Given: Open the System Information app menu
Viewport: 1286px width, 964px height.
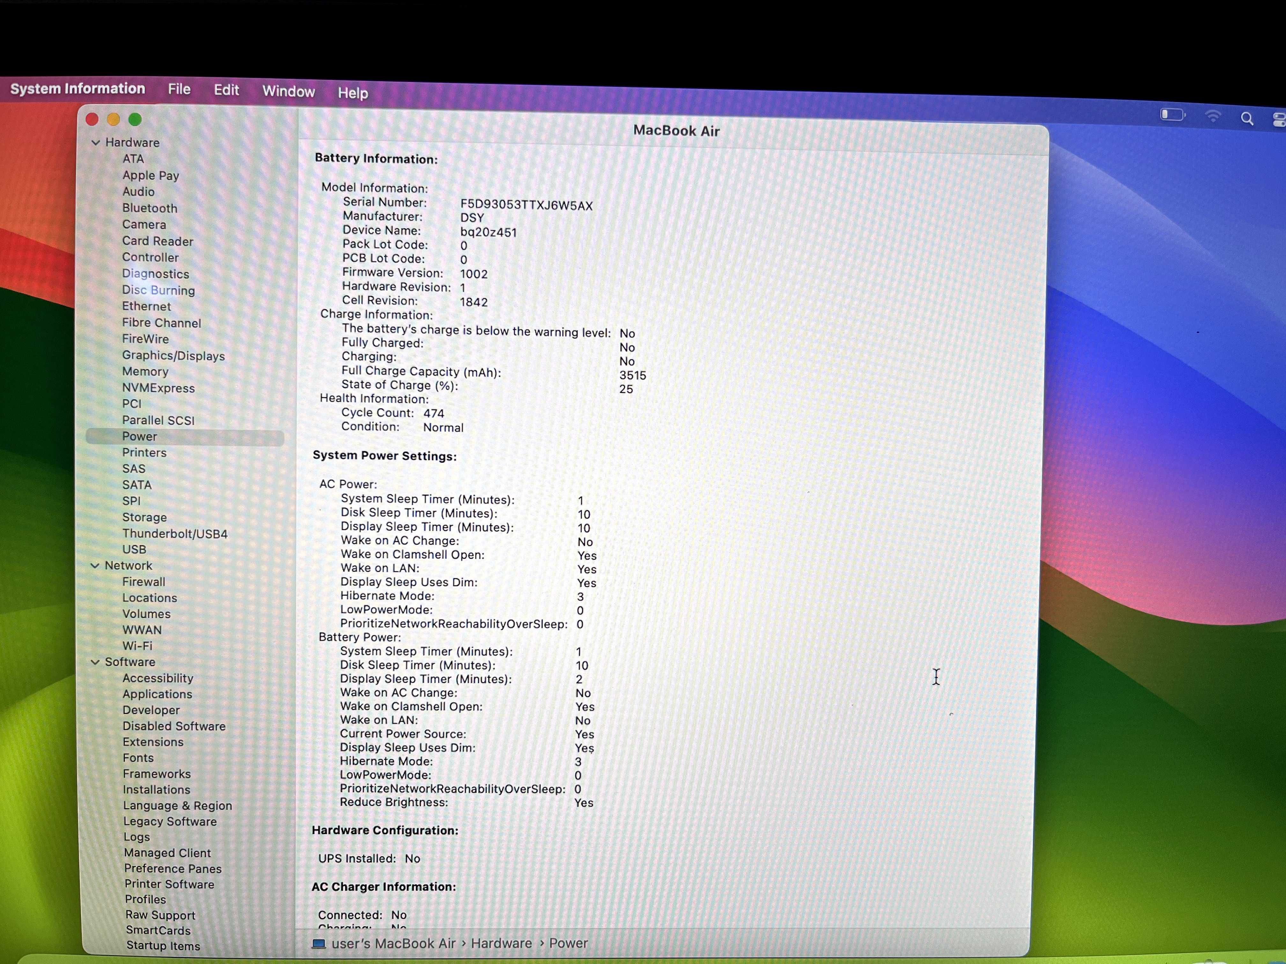Looking at the screenshot, I should click(x=78, y=88).
